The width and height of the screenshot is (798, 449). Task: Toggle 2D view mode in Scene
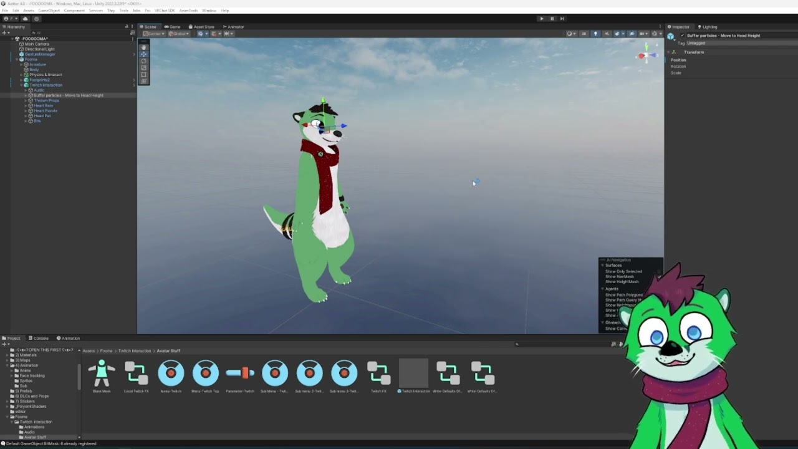click(584, 34)
